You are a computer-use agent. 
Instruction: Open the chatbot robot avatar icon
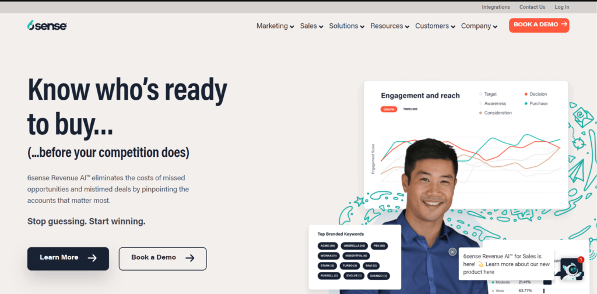click(x=571, y=270)
